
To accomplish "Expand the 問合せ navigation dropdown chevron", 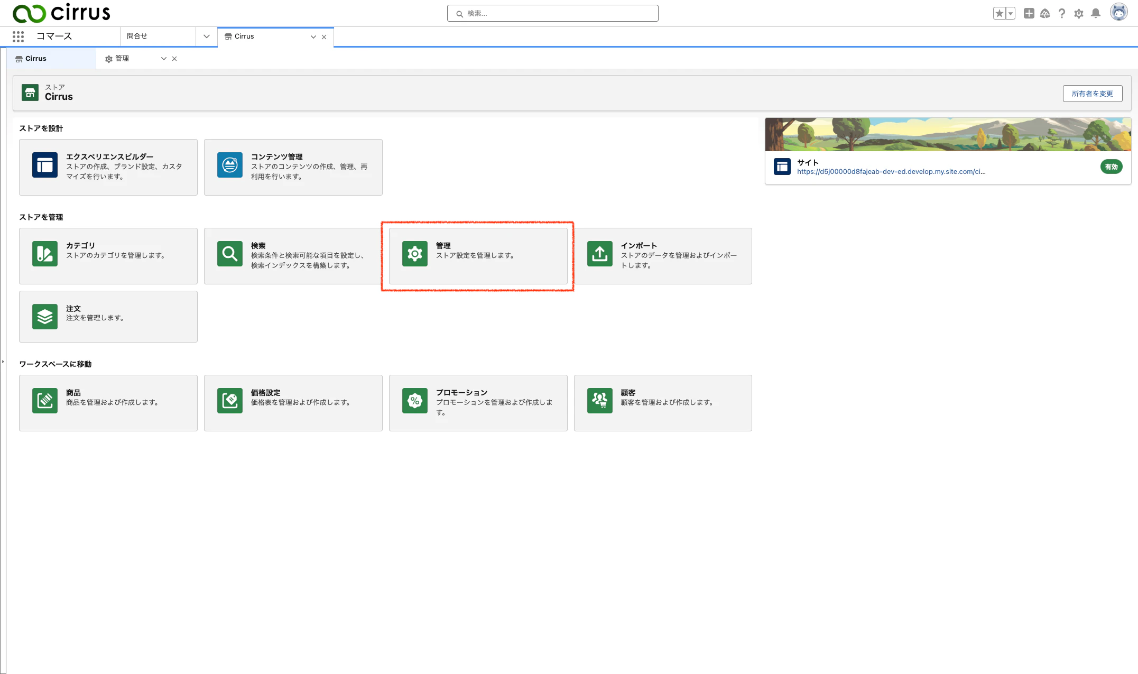I will (x=207, y=36).
